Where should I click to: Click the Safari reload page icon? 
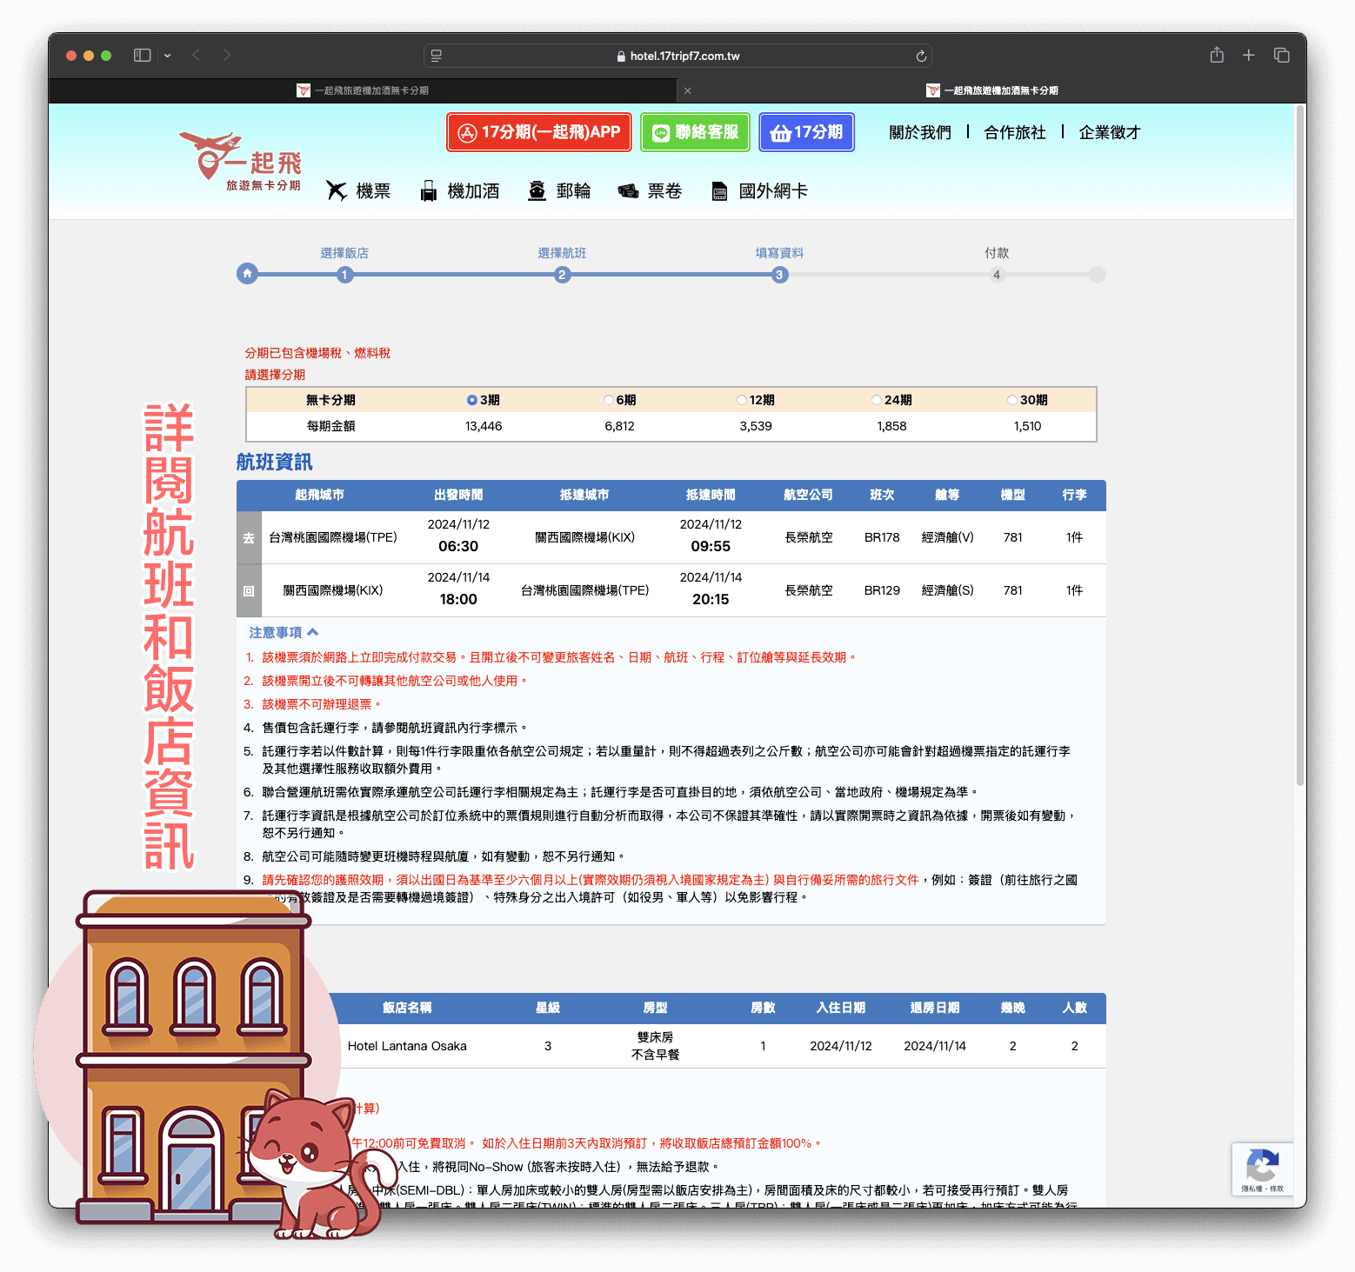[921, 56]
